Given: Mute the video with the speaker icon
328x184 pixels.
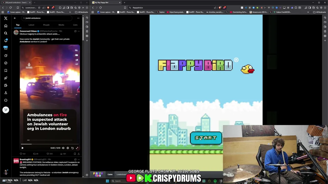Looking at the screenshot, I should (x=63, y=148).
